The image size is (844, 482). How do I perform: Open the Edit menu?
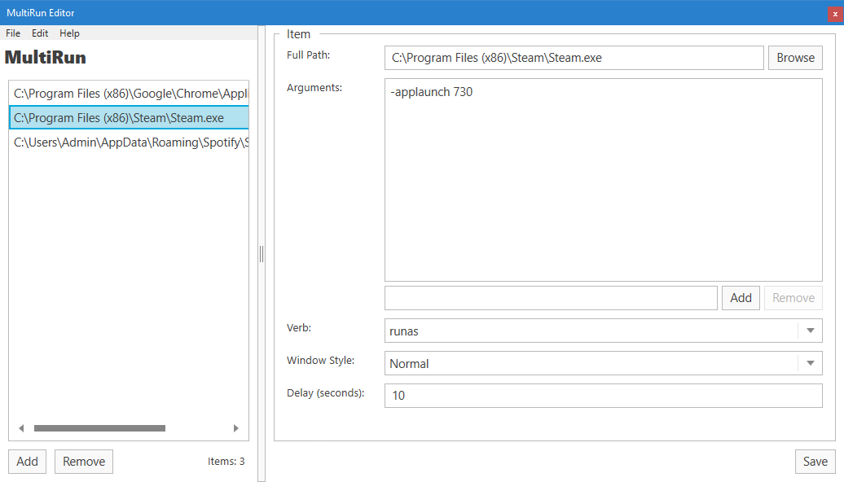pos(40,33)
